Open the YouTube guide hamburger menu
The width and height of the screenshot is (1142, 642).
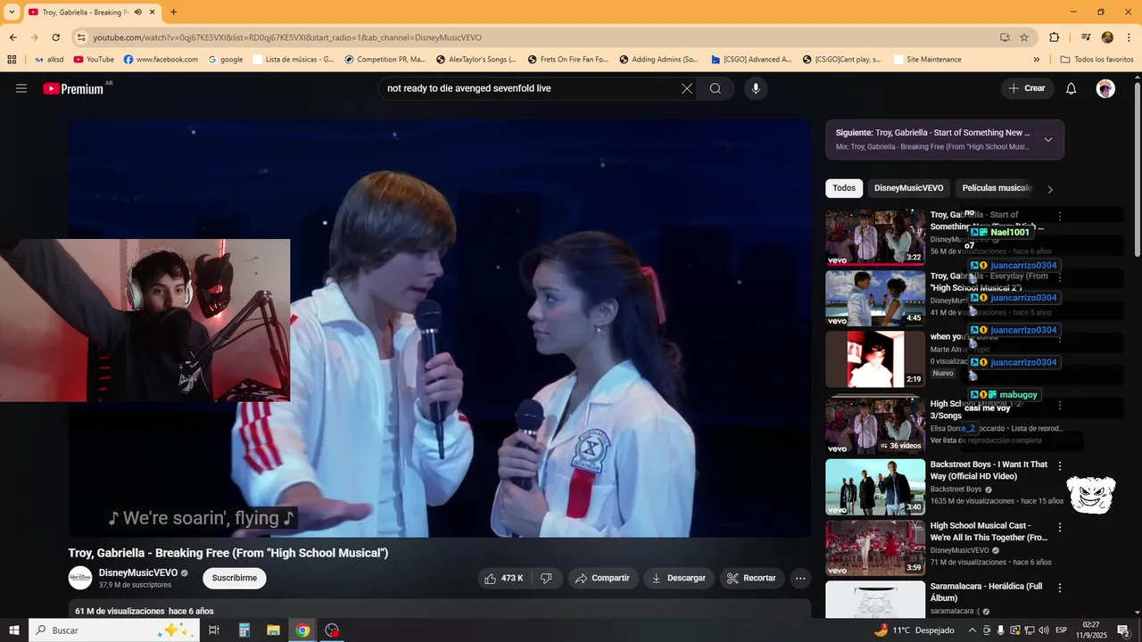coord(21,88)
